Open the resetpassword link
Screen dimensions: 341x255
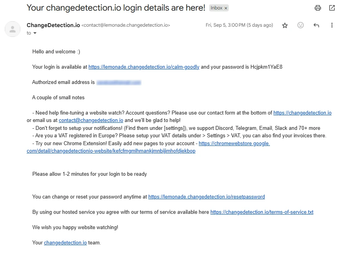[206, 197]
